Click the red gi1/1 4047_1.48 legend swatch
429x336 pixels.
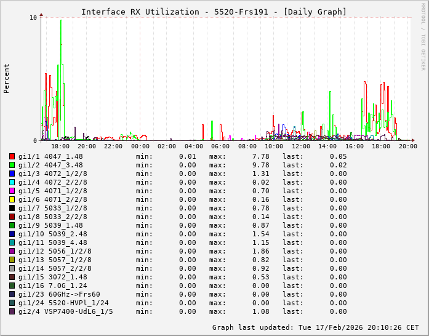12,156
